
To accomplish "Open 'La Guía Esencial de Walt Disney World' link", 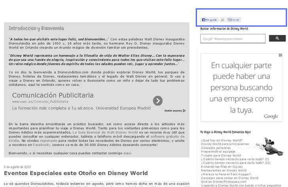I will point(105,132).
